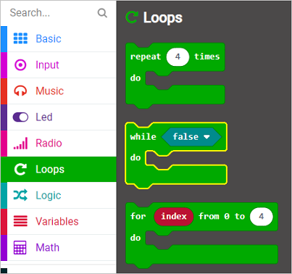Click the repeat count value 4
This screenshot has height=274, width=292.
click(178, 57)
